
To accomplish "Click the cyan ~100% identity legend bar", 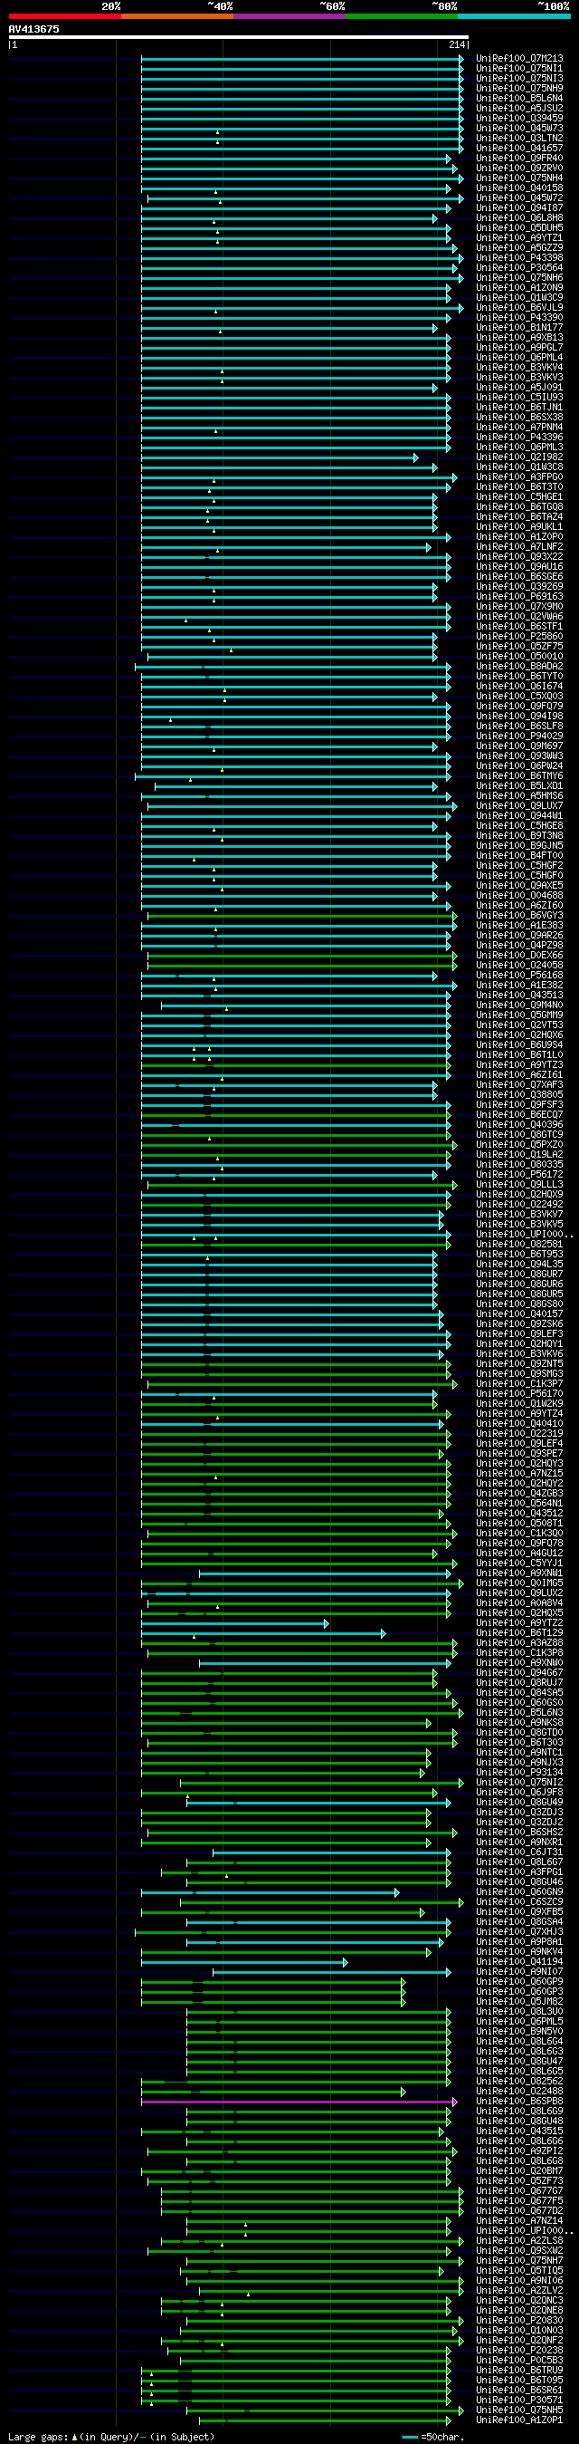I will coord(514,16).
